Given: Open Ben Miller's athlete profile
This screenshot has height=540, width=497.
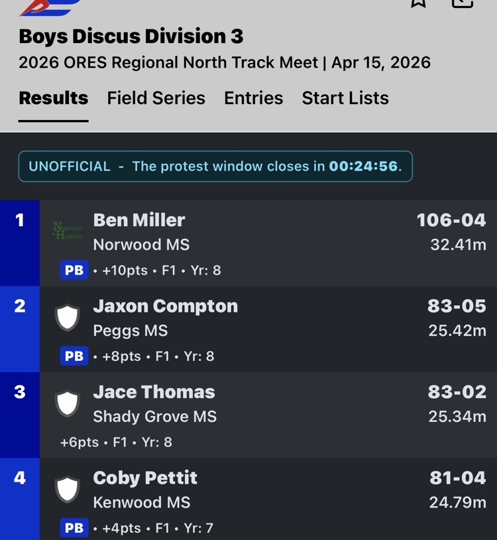Looking at the screenshot, I should (x=139, y=220).
